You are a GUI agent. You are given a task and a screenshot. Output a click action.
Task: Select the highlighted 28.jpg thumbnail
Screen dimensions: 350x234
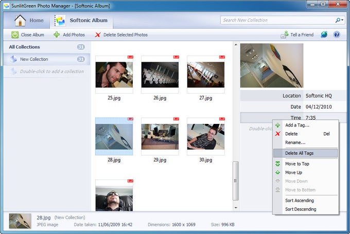(x=114, y=136)
